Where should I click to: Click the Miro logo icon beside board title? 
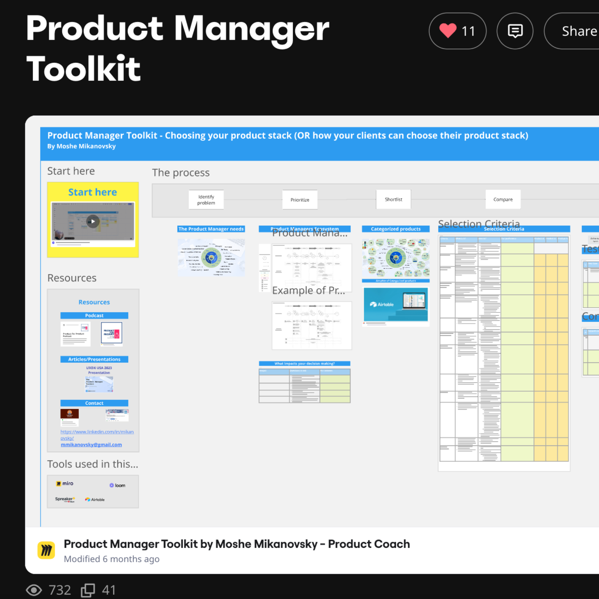pyautogui.click(x=46, y=550)
